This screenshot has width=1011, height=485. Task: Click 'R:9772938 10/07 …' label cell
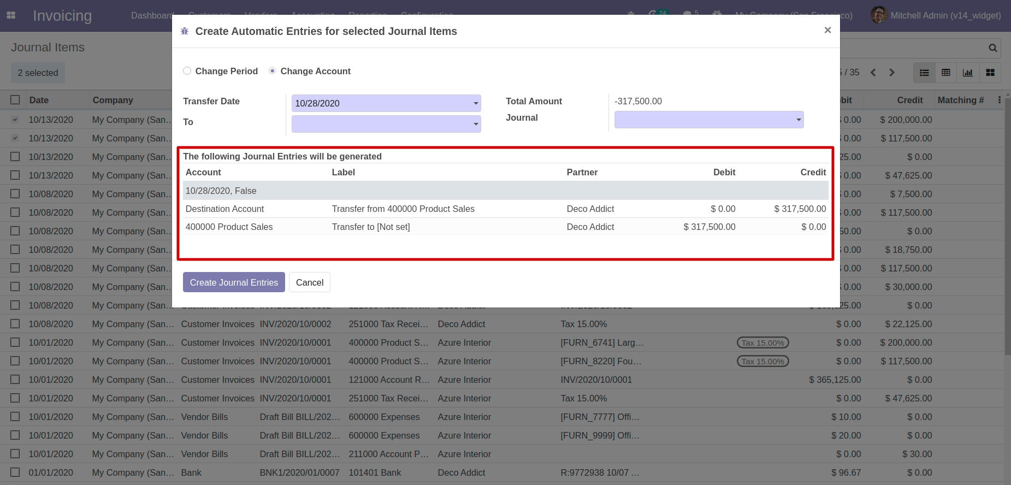600,472
